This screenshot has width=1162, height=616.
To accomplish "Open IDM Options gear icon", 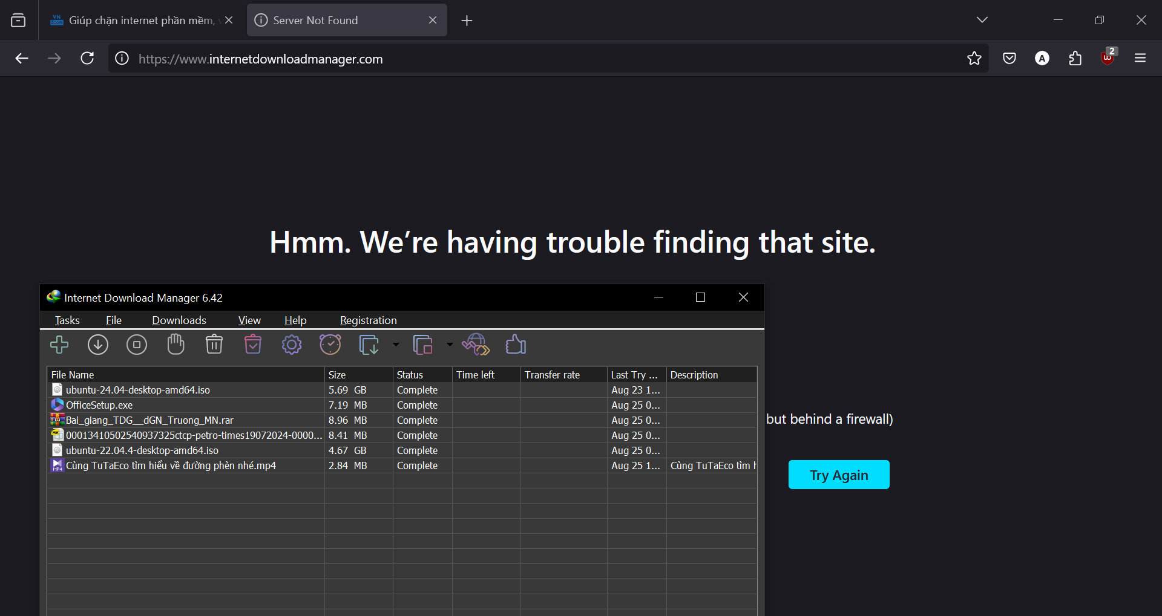I will [292, 345].
